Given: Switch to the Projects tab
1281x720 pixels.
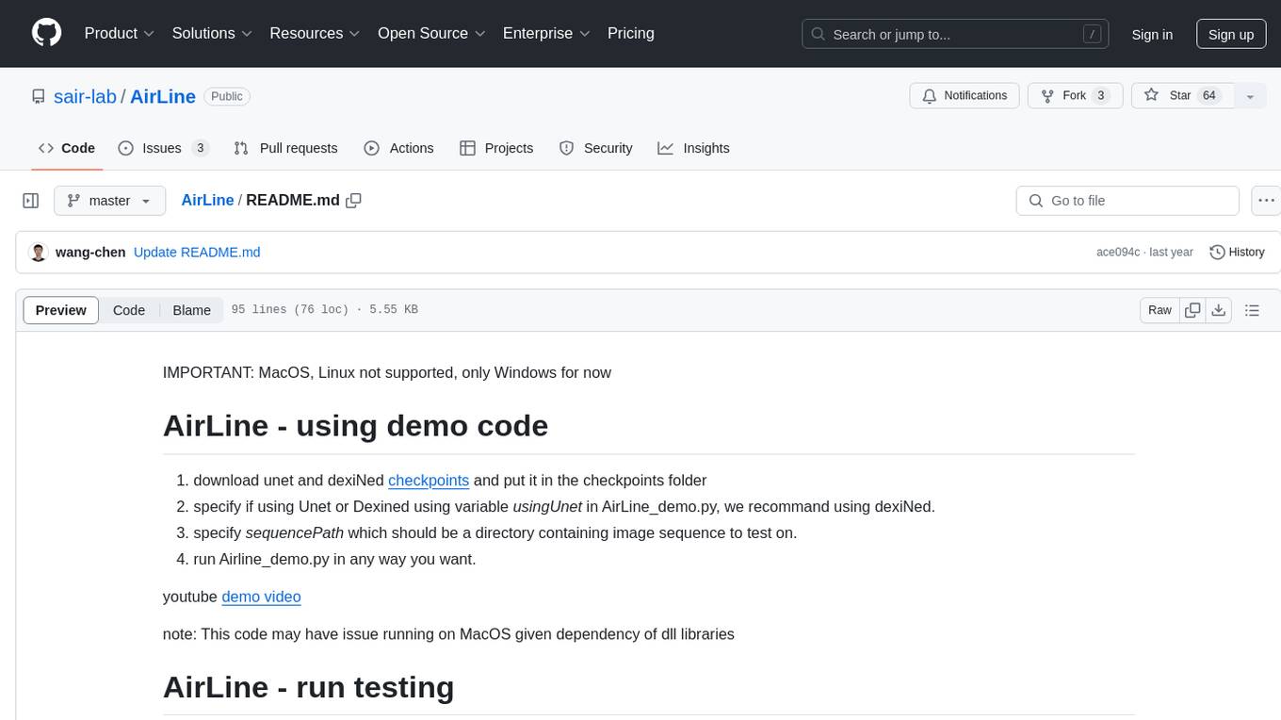Looking at the screenshot, I should point(496,148).
